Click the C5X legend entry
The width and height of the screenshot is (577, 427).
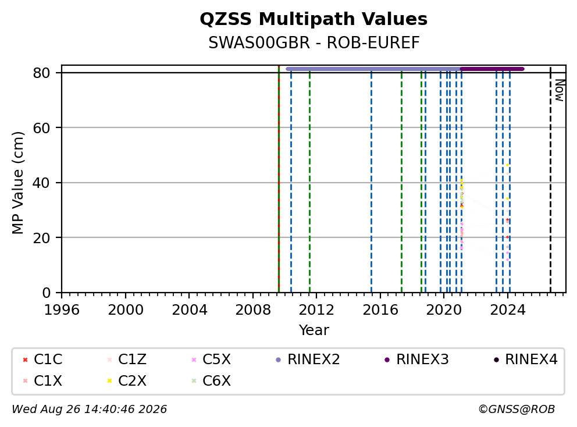pos(211,360)
